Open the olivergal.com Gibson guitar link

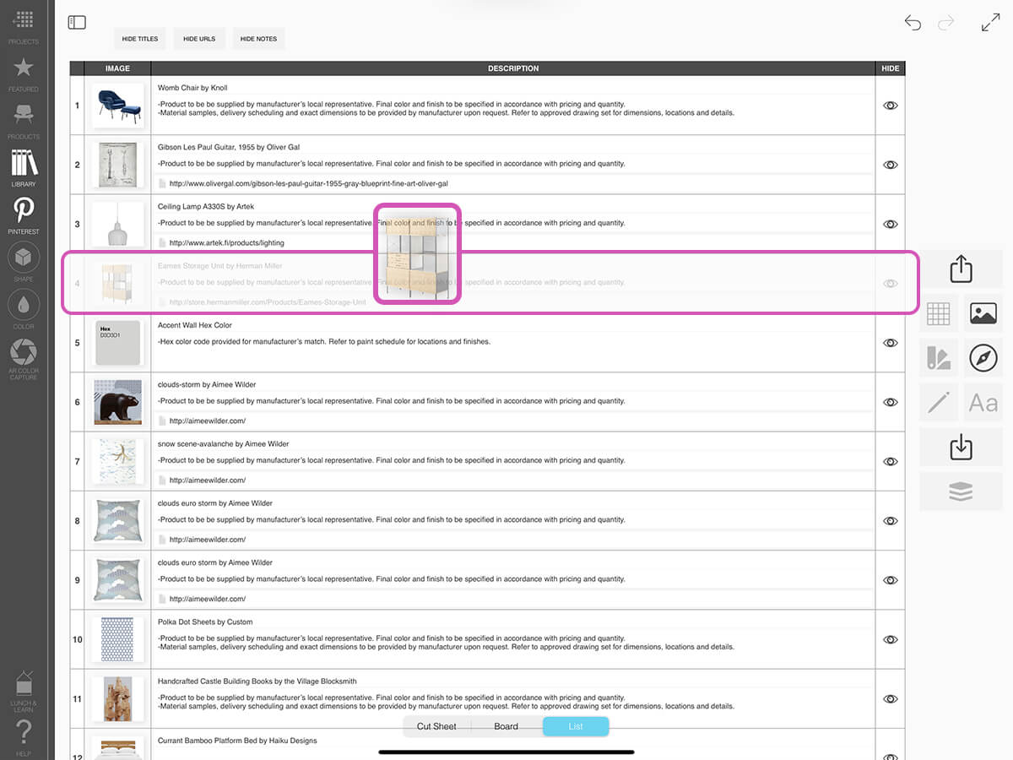pyautogui.click(x=308, y=183)
